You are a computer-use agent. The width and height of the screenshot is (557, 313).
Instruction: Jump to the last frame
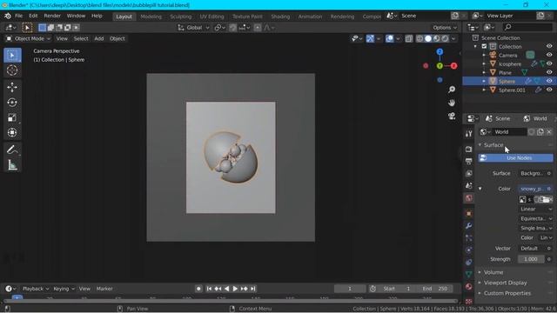tap(253, 289)
